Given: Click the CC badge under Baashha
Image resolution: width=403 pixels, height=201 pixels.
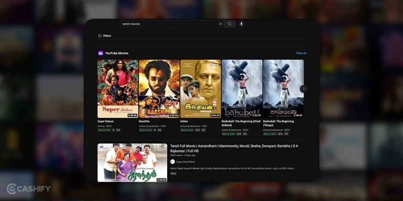Looking at the screenshot, I should pos(159,130).
